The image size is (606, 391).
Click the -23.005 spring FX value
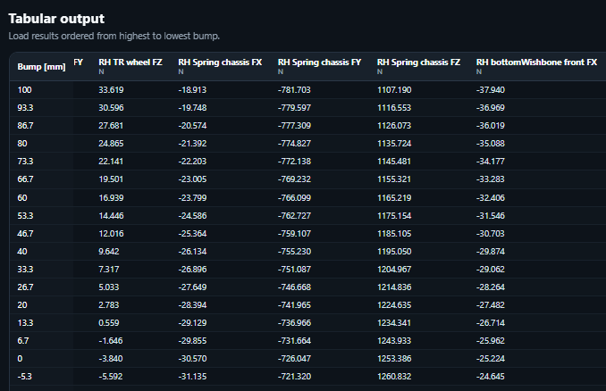click(192, 179)
